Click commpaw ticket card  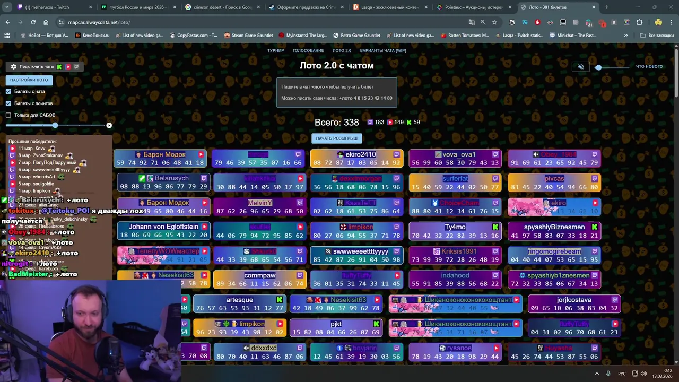259,280
